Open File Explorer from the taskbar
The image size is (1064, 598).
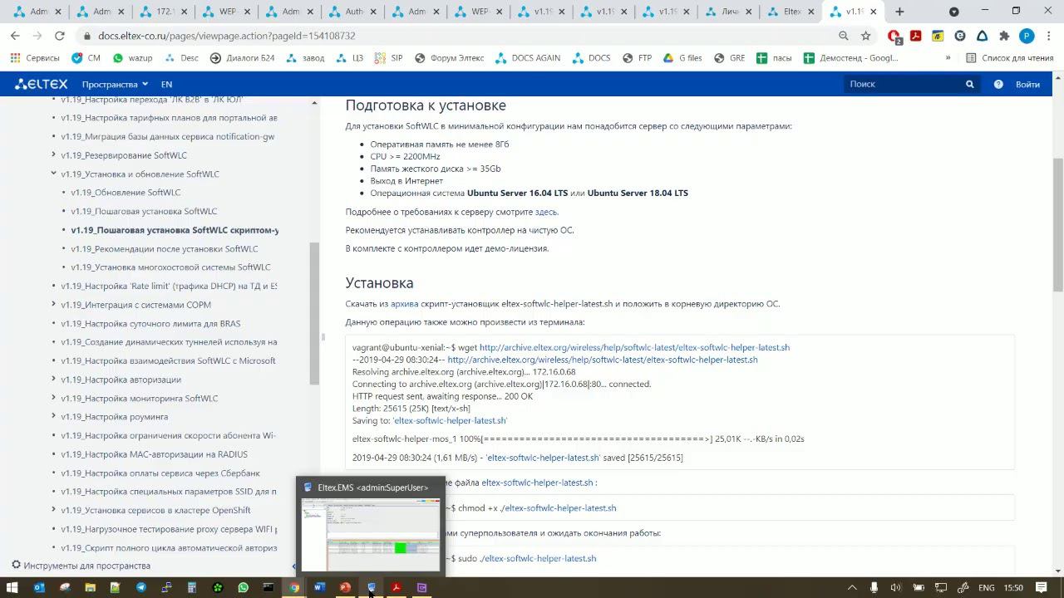pos(90,588)
